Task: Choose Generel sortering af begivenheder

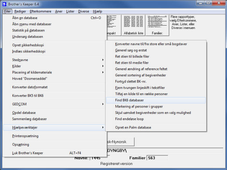Action: point(156,75)
